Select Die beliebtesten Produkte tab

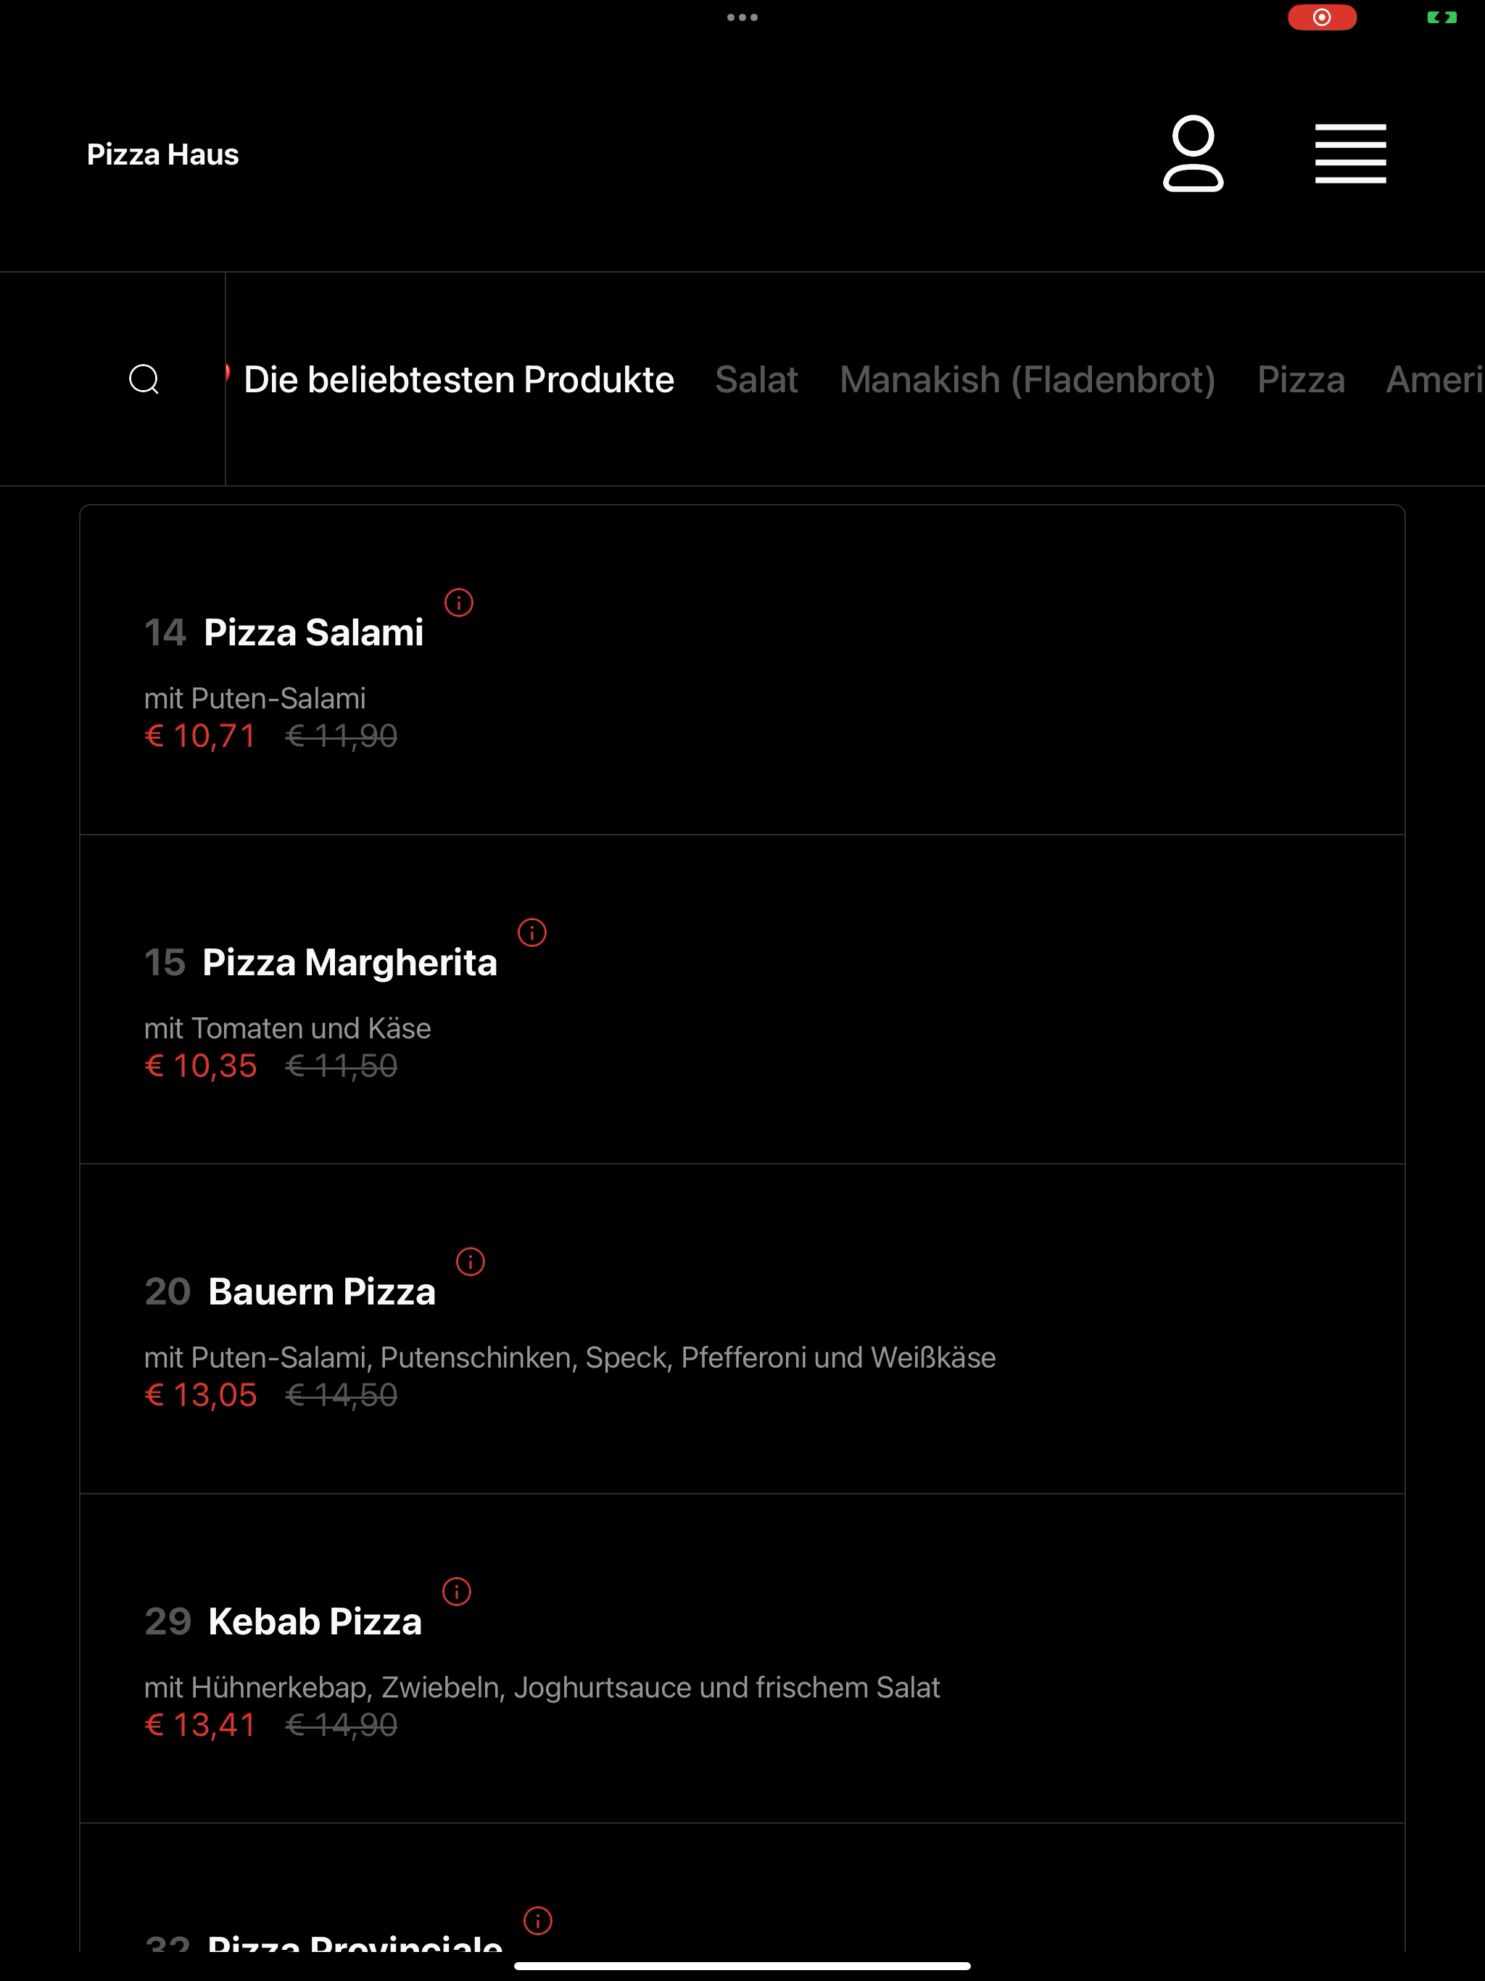click(x=458, y=380)
